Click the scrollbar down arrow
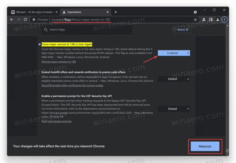The height and width of the screenshot is (163, 236). 227,154
